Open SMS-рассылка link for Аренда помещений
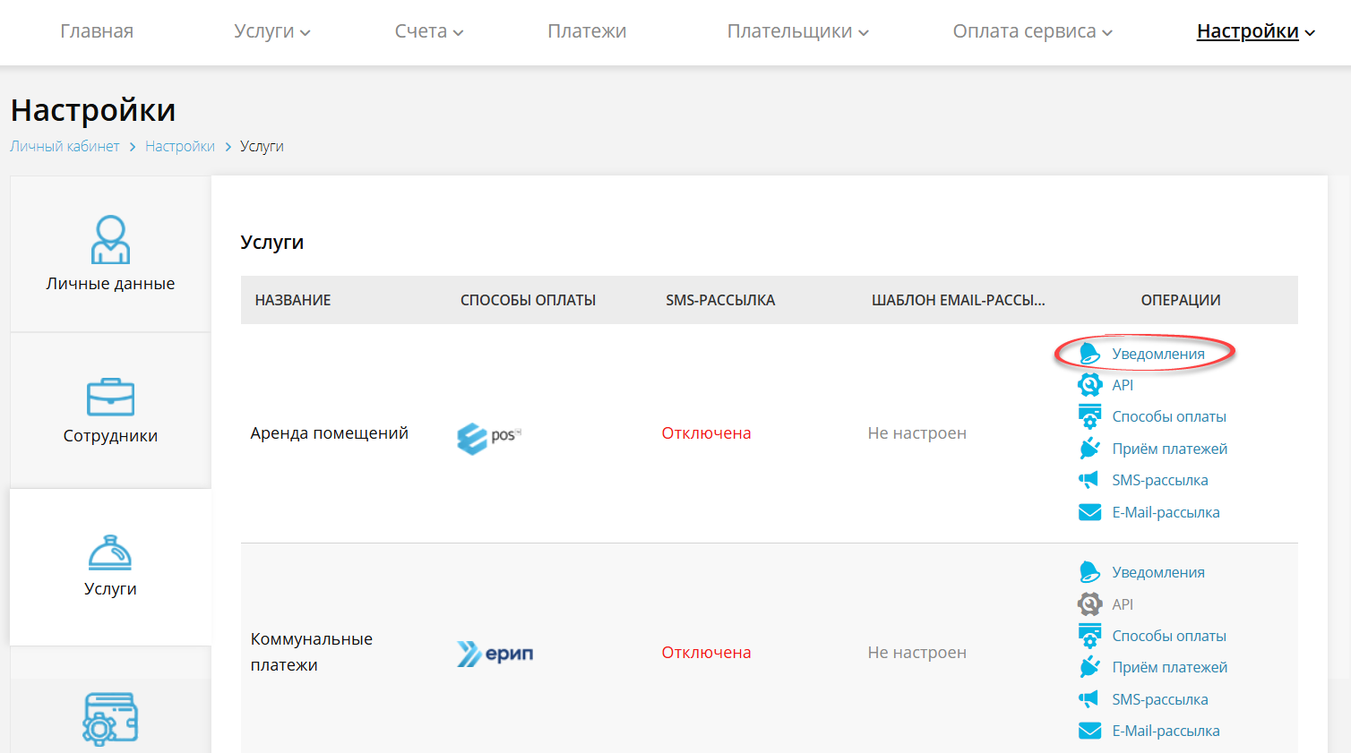This screenshot has height=753, width=1351. pyautogui.click(x=1160, y=480)
